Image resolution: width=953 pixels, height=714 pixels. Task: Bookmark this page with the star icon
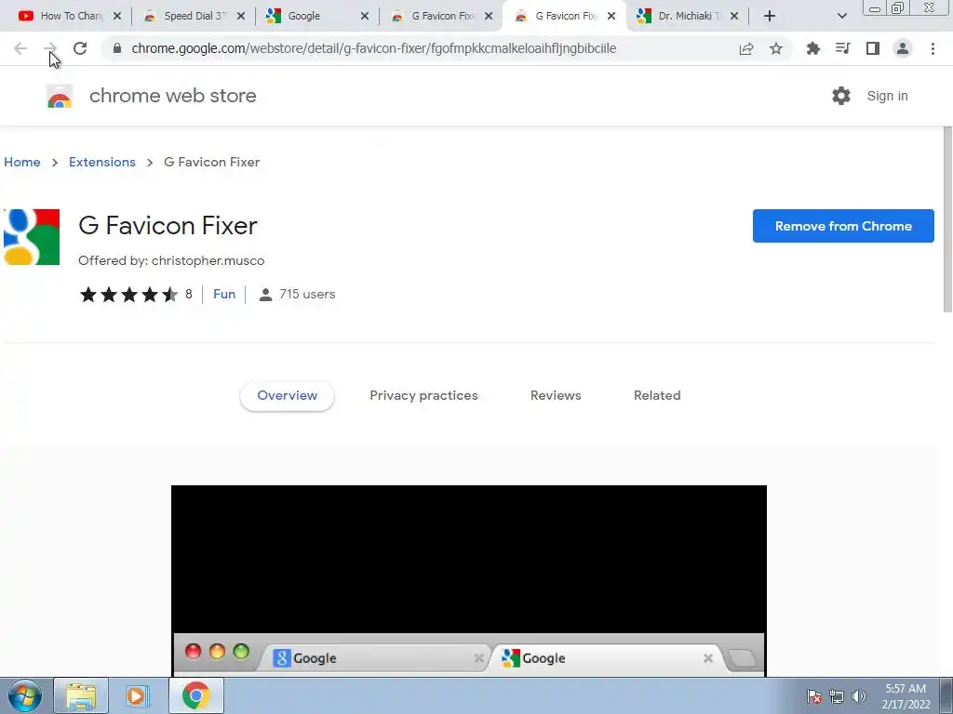pos(776,48)
